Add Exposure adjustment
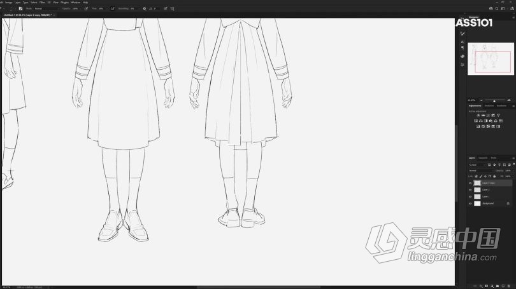Image resolution: width=516 pixels, height=289 pixels. coord(493,115)
